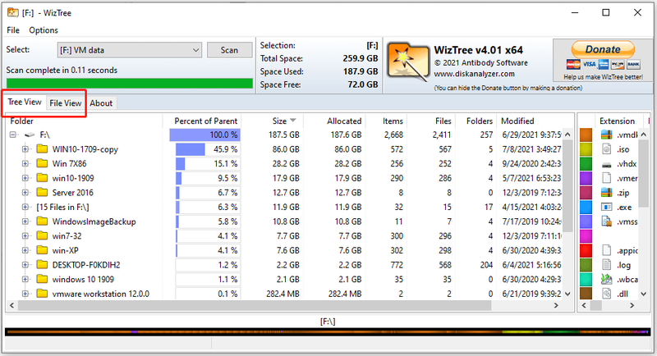
Task: Click the win-XP folder icon
Action: [x=42, y=250]
